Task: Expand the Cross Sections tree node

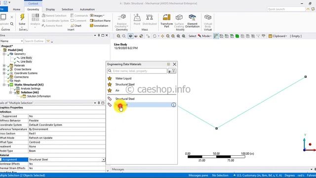Action: click(4, 69)
